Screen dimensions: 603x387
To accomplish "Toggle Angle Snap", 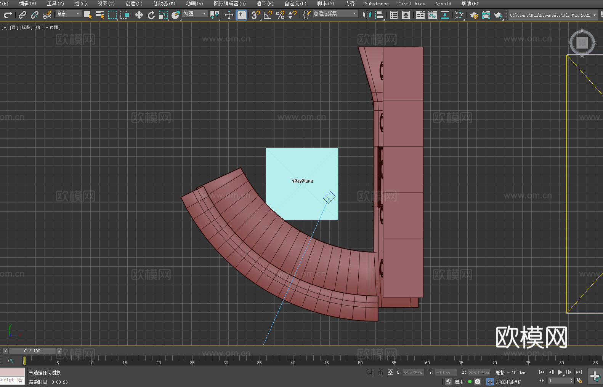I will point(268,15).
